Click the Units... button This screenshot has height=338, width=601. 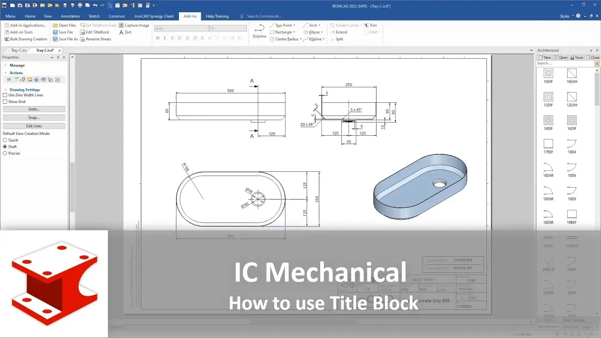tap(34, 109)
